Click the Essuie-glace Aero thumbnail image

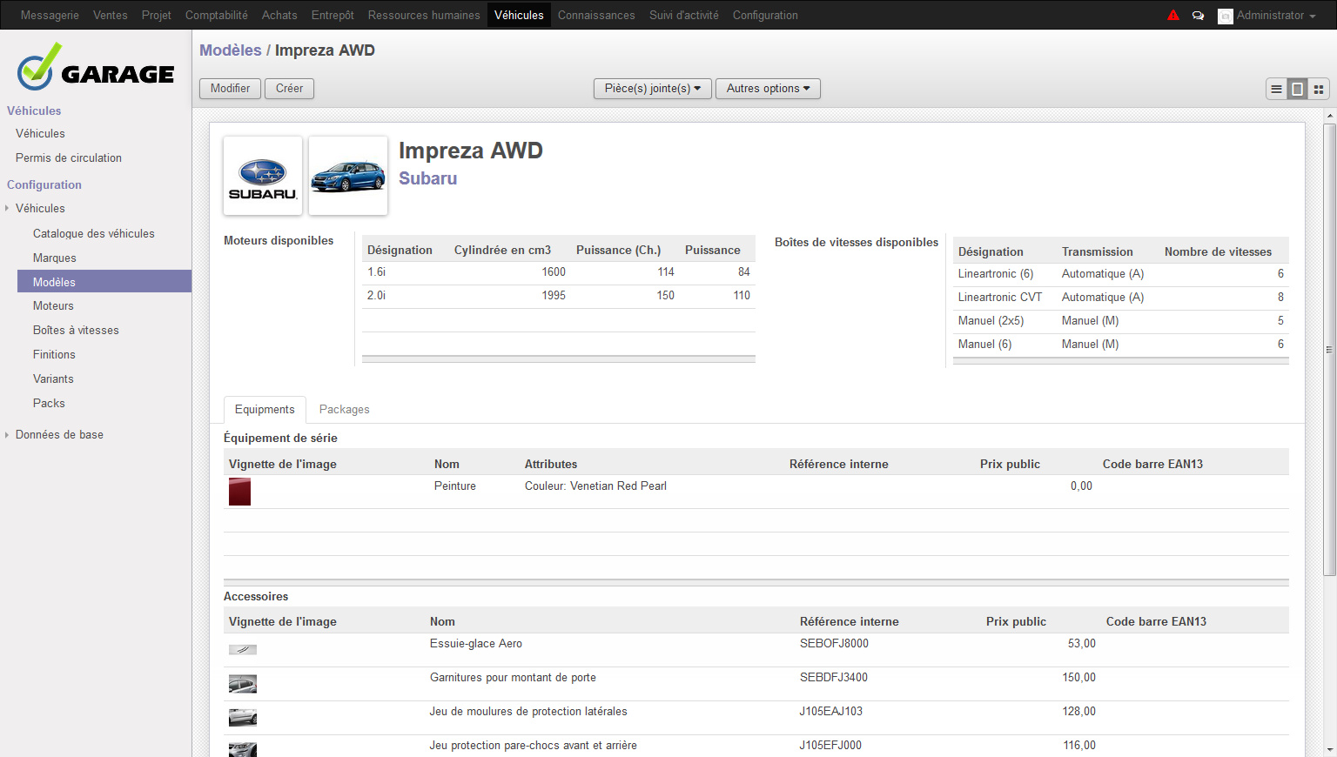[x=243, y=649]
